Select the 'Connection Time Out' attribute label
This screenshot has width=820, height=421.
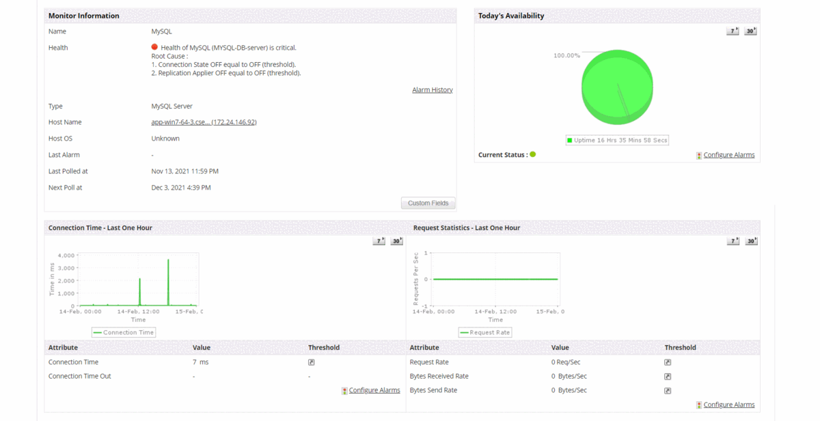pos(79,377)
